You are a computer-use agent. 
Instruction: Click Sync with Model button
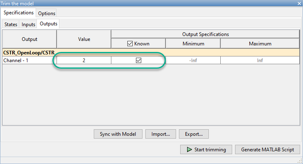118,134
